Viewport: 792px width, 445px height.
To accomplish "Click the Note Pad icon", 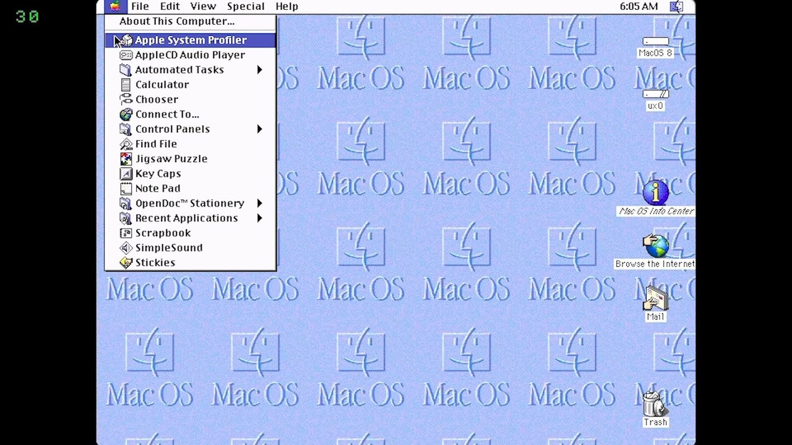I will click(126, 189).
